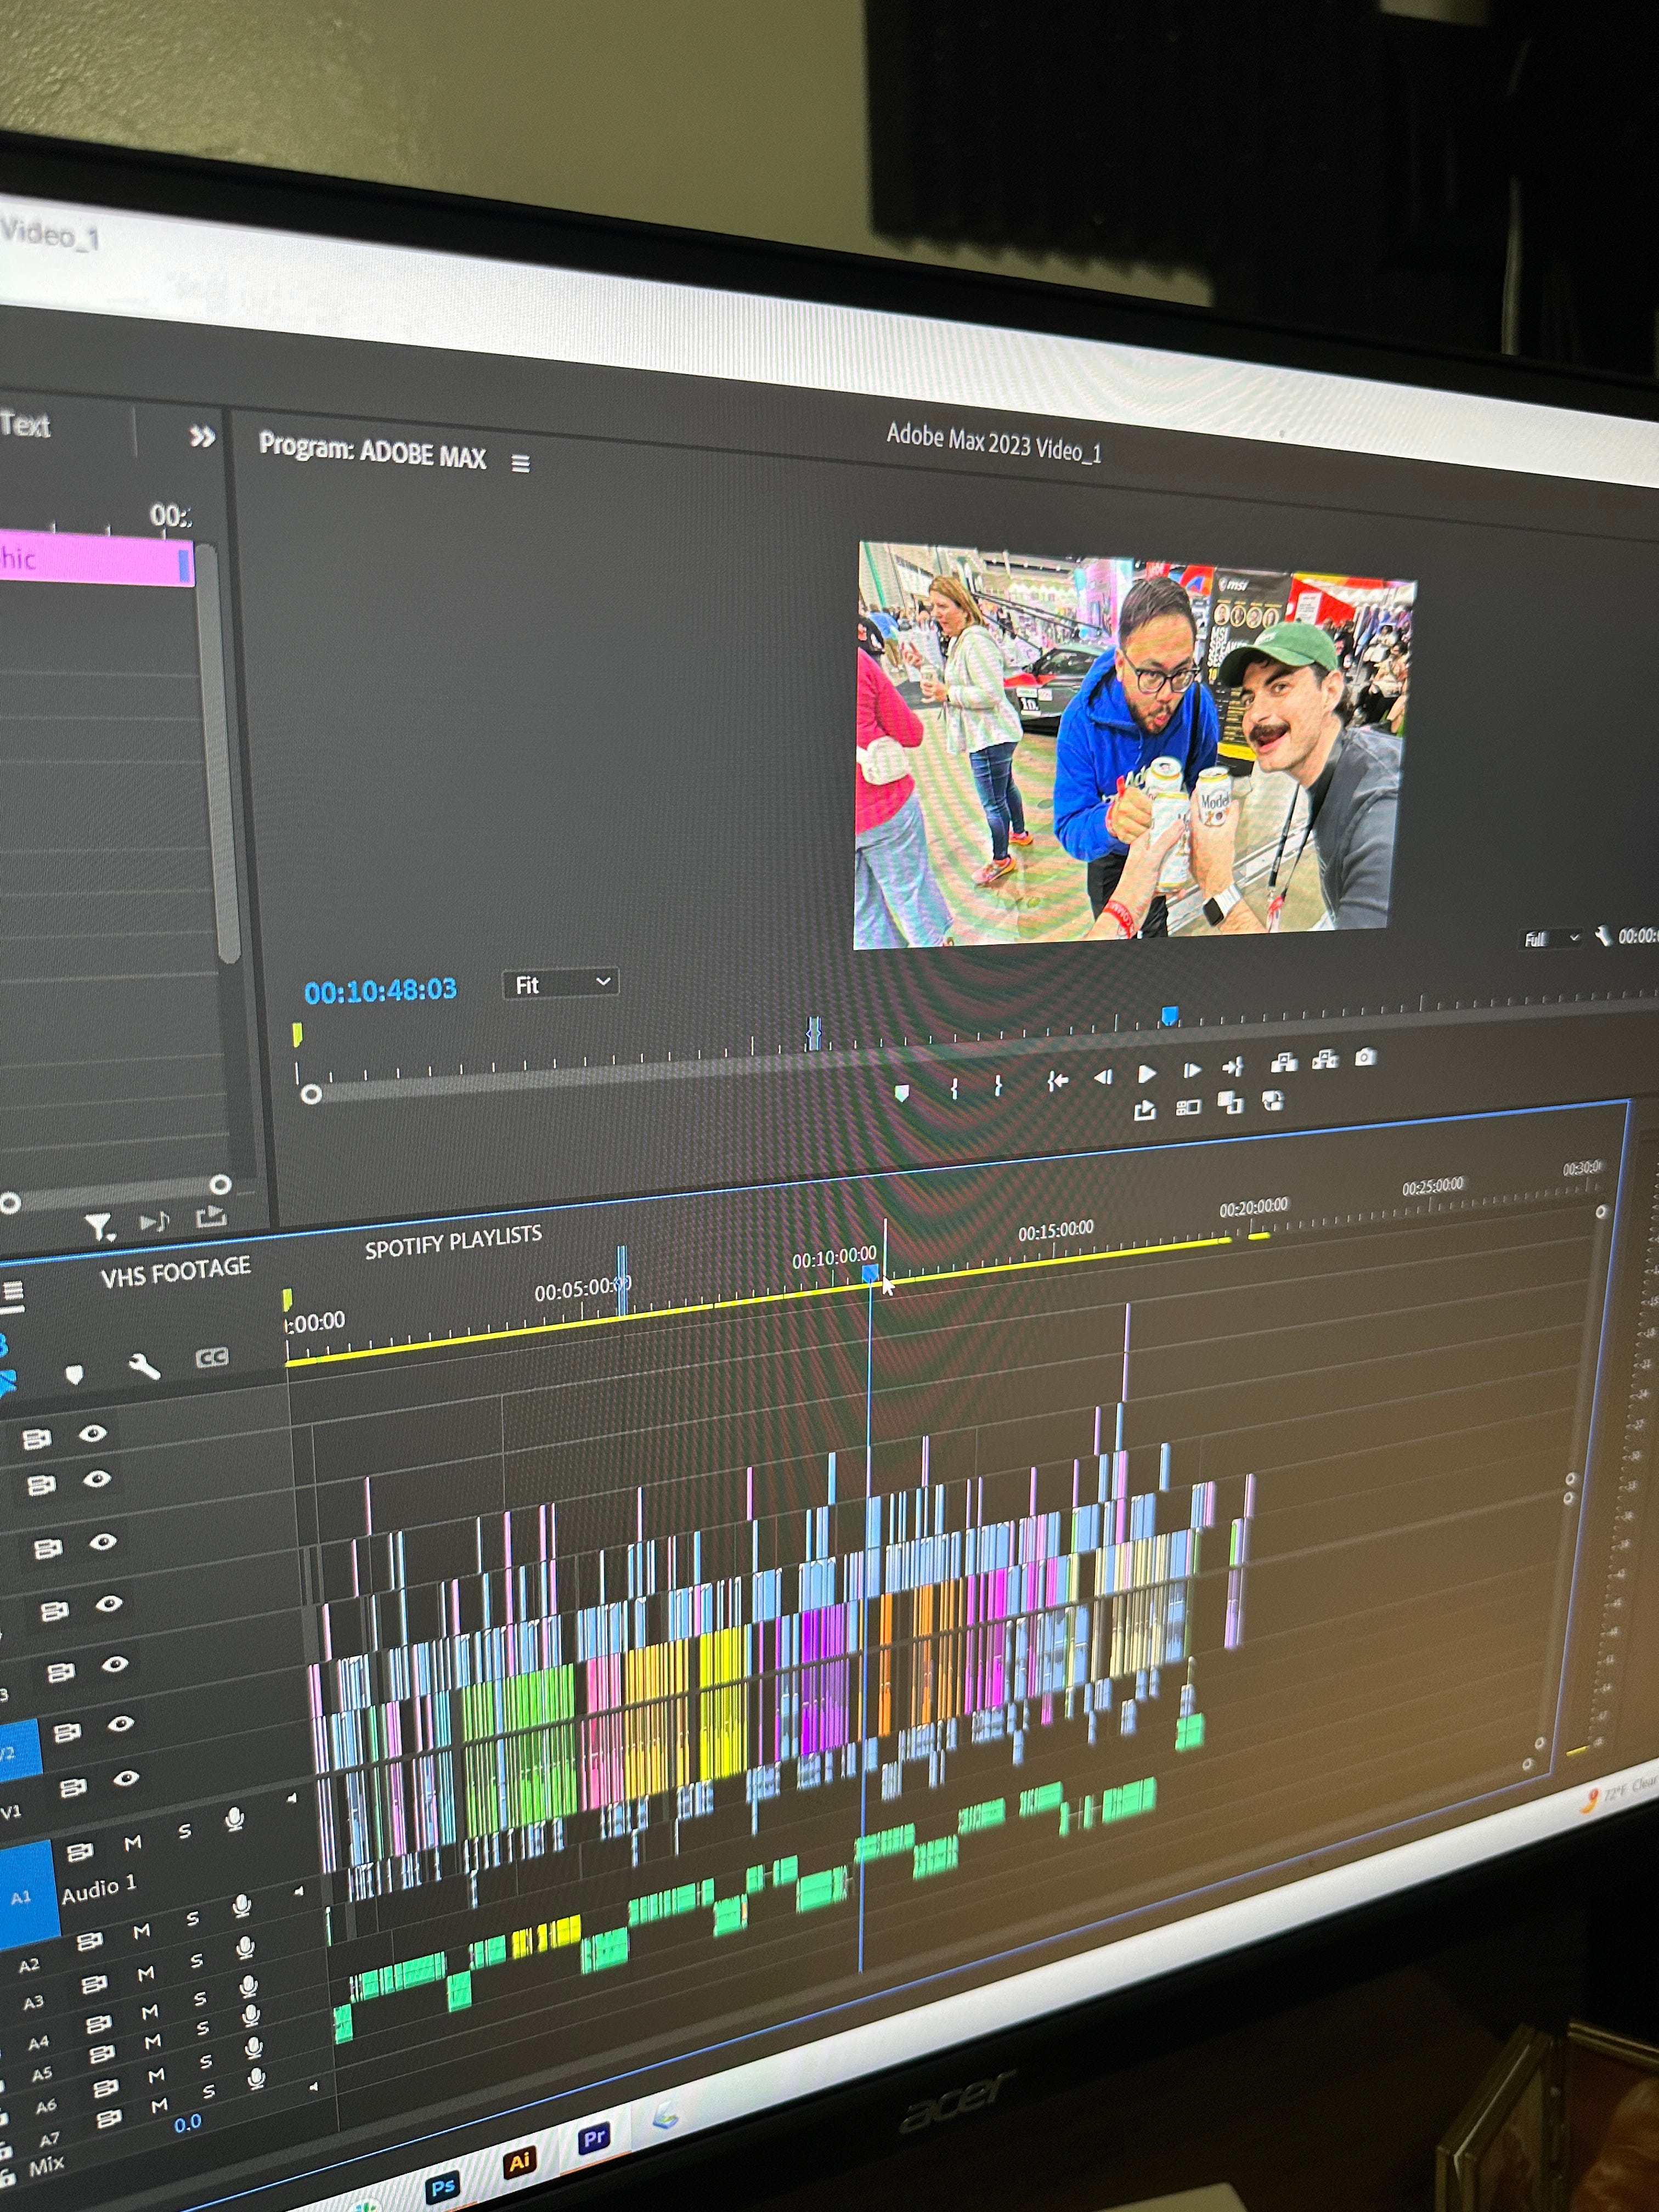Solo the Audio 1 track with S
Viewport: 1659px width, 2212px height.
tap(184, 1831)
